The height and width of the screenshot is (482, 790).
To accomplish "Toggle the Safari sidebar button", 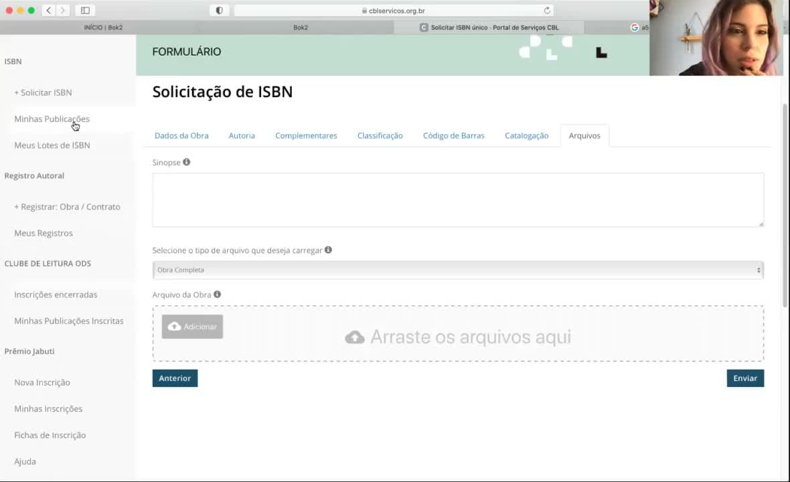I will tap(85, 10).
